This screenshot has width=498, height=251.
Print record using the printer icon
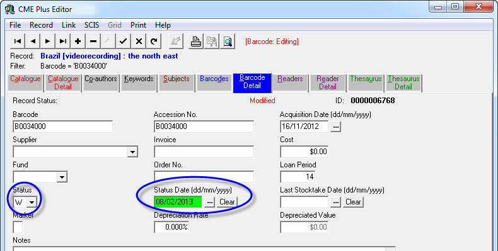click(x=196, y=41)
